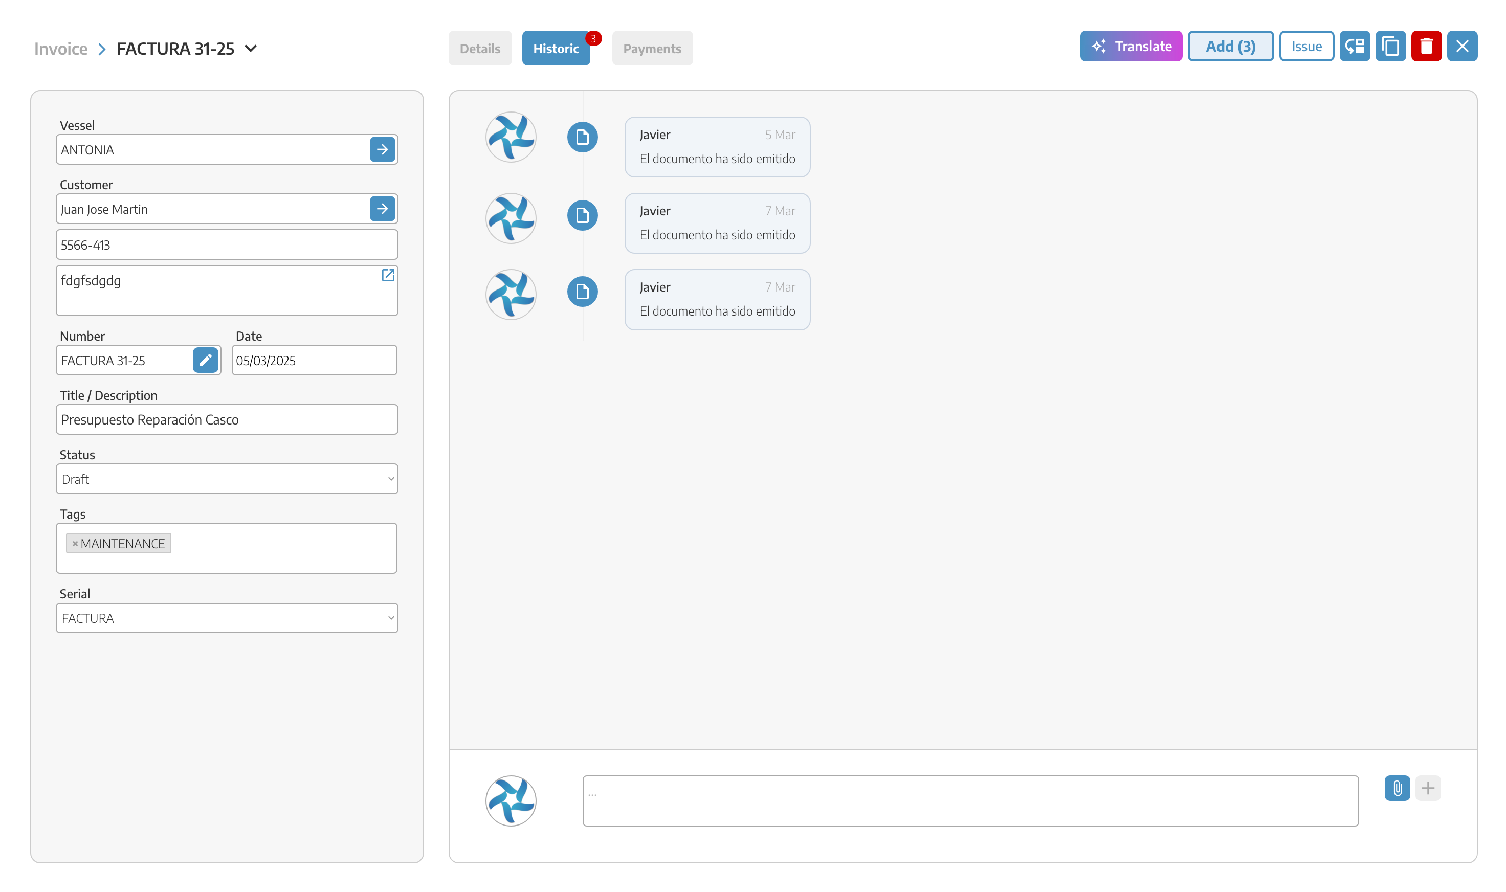This screenshot has height=892, width=1506.
Task: Click Javier's avatar on 5 Mar entry
Action: point(511,137)
